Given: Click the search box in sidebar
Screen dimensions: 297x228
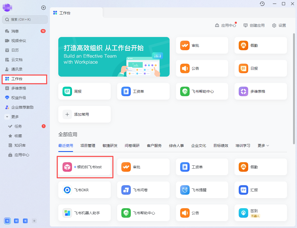Looking at the screenshot, I should 25,20.
